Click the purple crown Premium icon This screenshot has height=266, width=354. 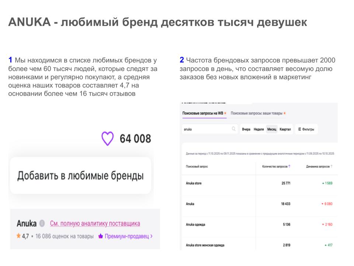click(100, 236)
